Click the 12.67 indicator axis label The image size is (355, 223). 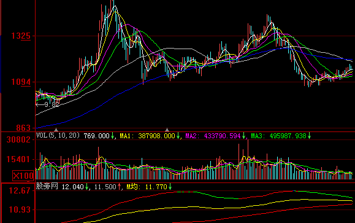point(20,190)
